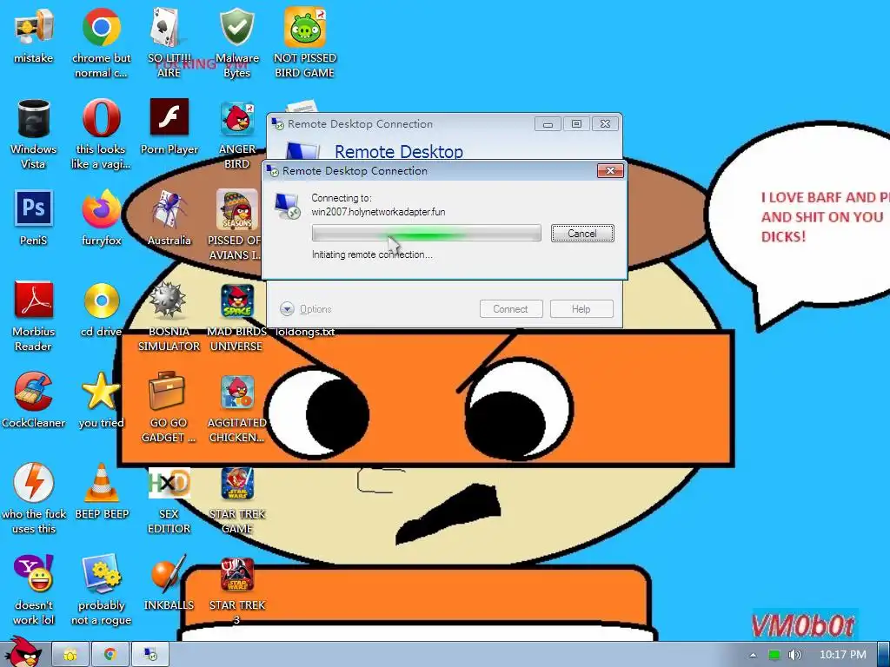
Task: Click the Help button in Remote Desktop
Action: (x=581, y=309)
